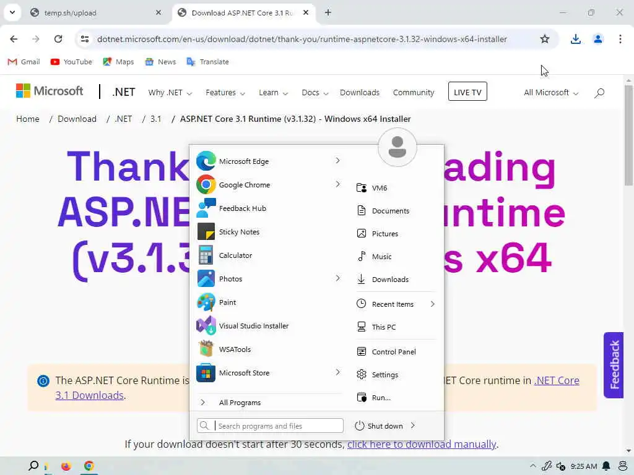Click the Microsoft website search icon
Screen dimensions: 634x475
(599, 93)
